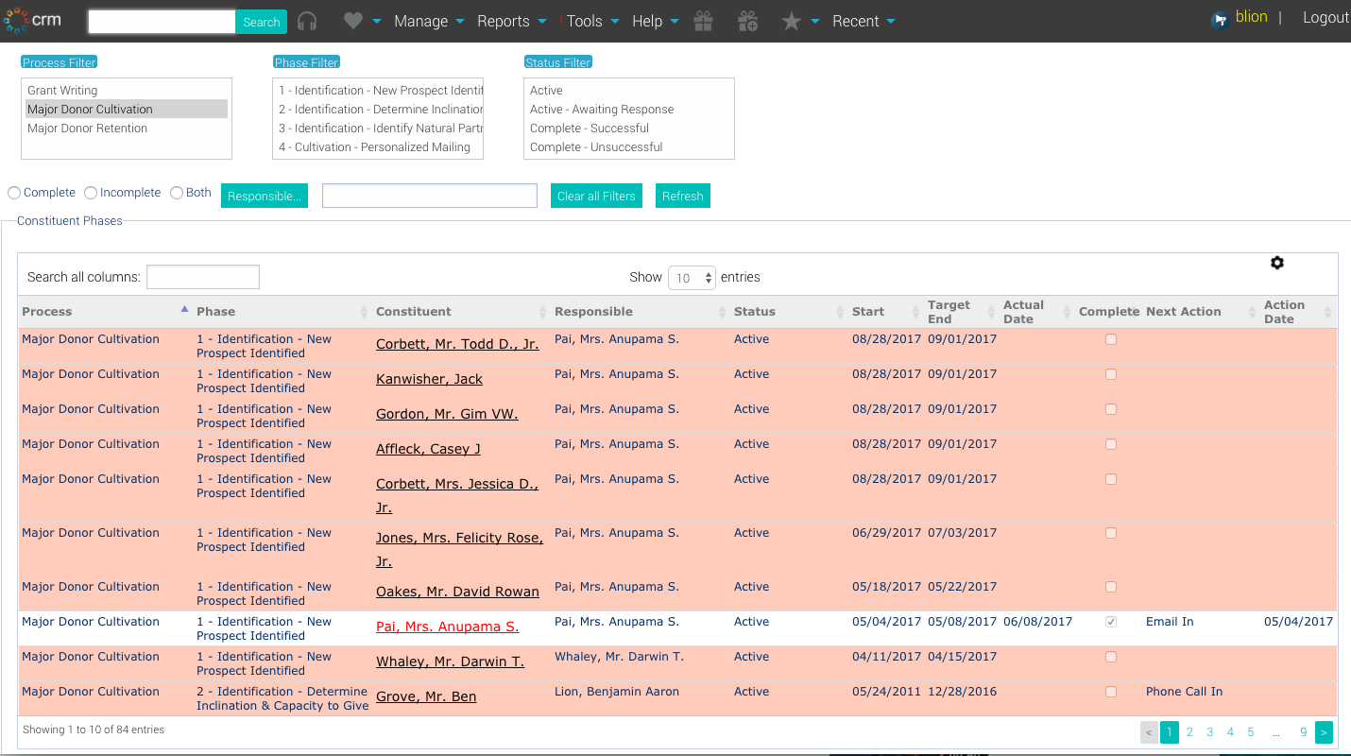This screenshot has height=756, width=1351.
Task: Click the heart icon in top bar
Action: pyautogui.click(x=352, y=21)
